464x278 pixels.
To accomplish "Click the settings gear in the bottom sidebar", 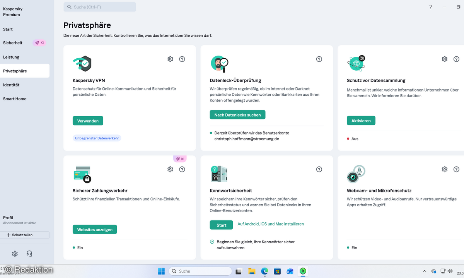I will tap(15, 253).
